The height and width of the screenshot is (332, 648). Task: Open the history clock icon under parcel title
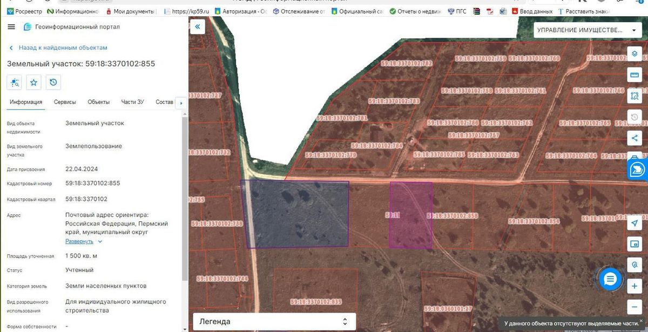click(53, 82)
